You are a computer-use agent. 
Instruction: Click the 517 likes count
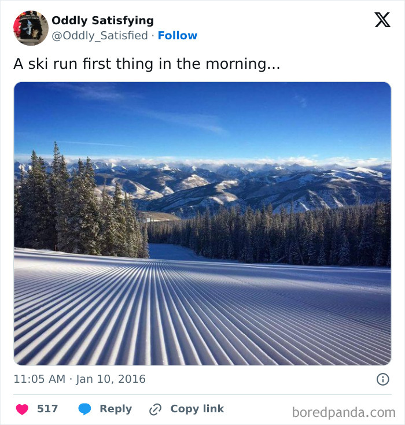coord(47,409)
